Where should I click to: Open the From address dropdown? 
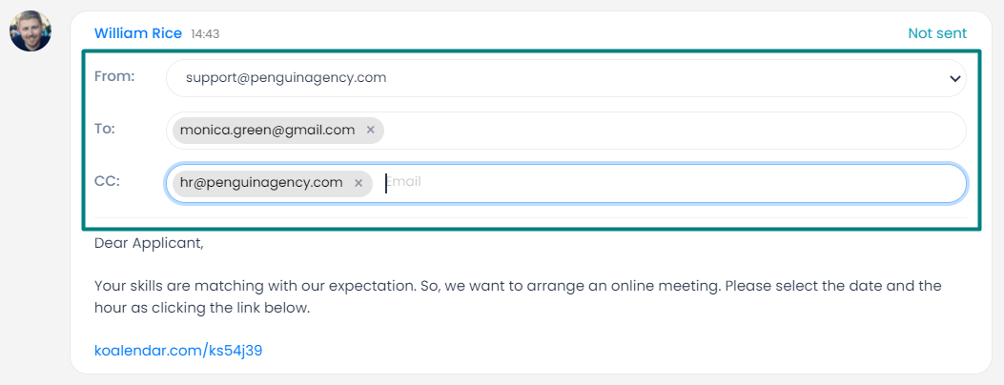click(x=565, y=78)
